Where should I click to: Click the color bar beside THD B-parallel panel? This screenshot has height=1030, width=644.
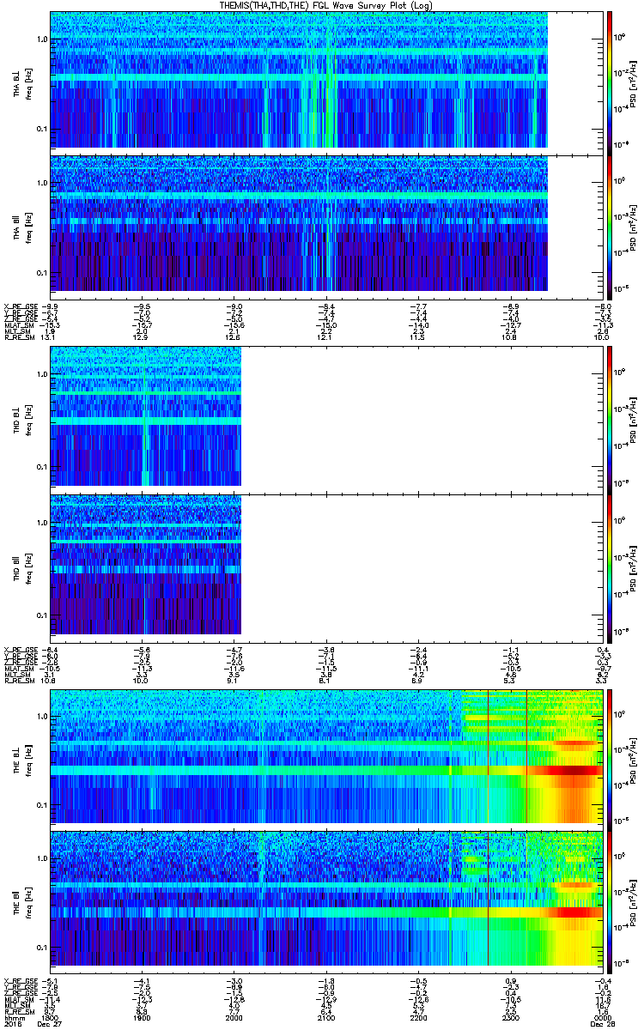(x=610, y=567)
